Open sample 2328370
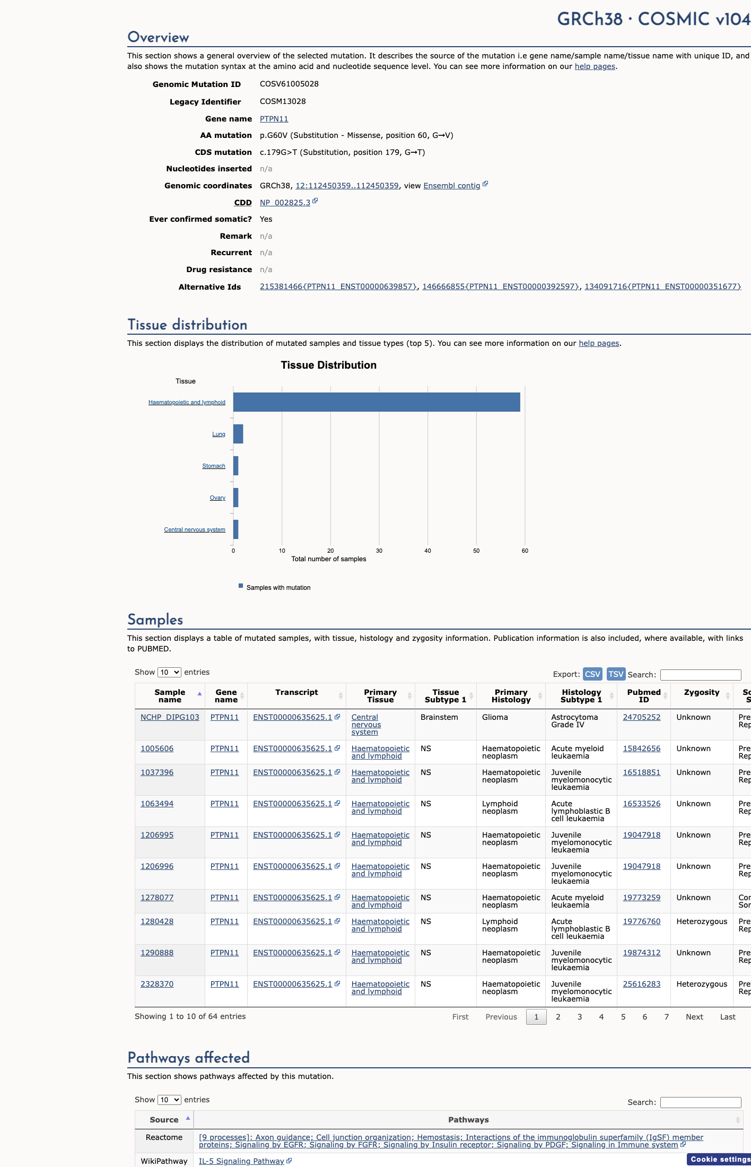 (x=157, y=984)
